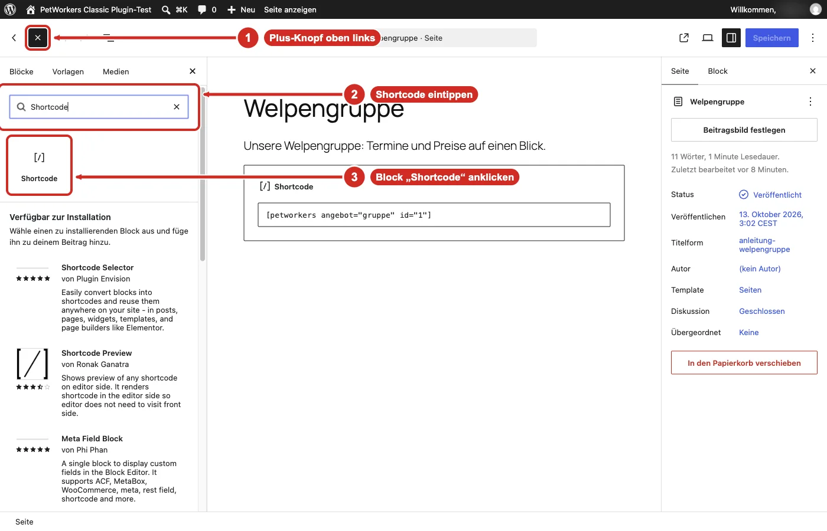Click the paragraph about Termine und Preise
Viewport: 827px width, 531px height.
click(x=395, y=146)
